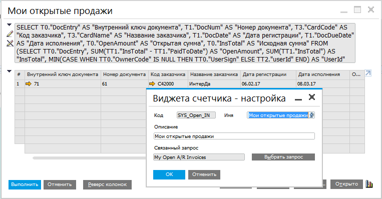Click date cell 06.02.17
382x199 pixels.
(268, 83)
